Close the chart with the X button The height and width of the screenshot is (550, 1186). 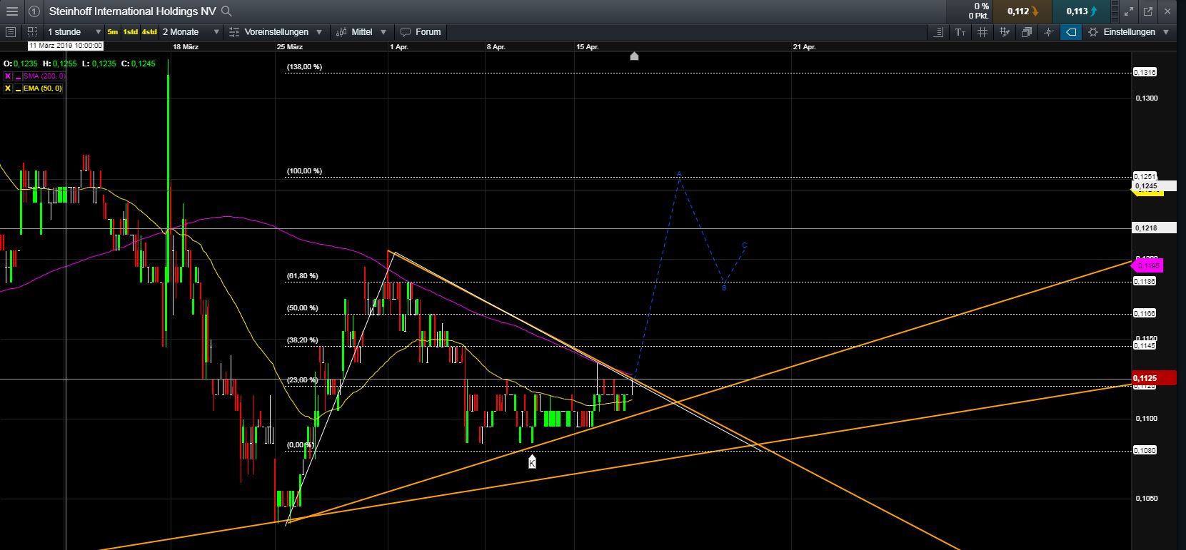pyautogui.click(x=1169, y=11)
